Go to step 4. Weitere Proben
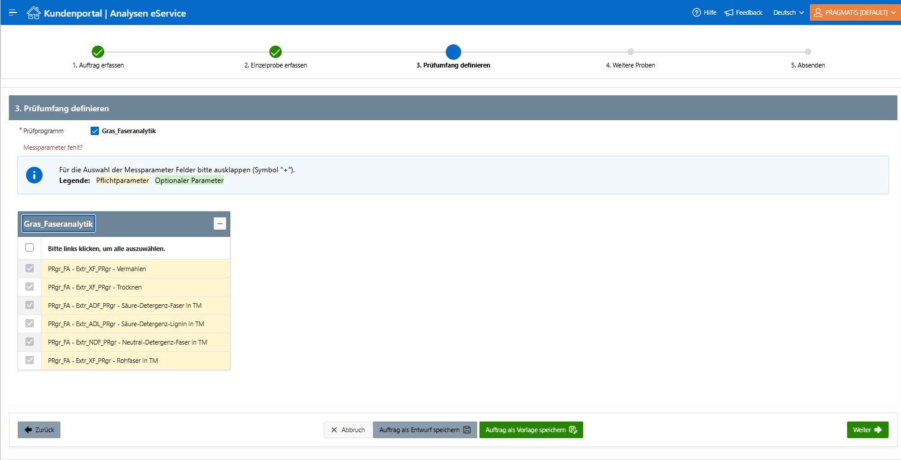Screen dimensions: 901x460 pyautogui.click(x=630, y=65)
